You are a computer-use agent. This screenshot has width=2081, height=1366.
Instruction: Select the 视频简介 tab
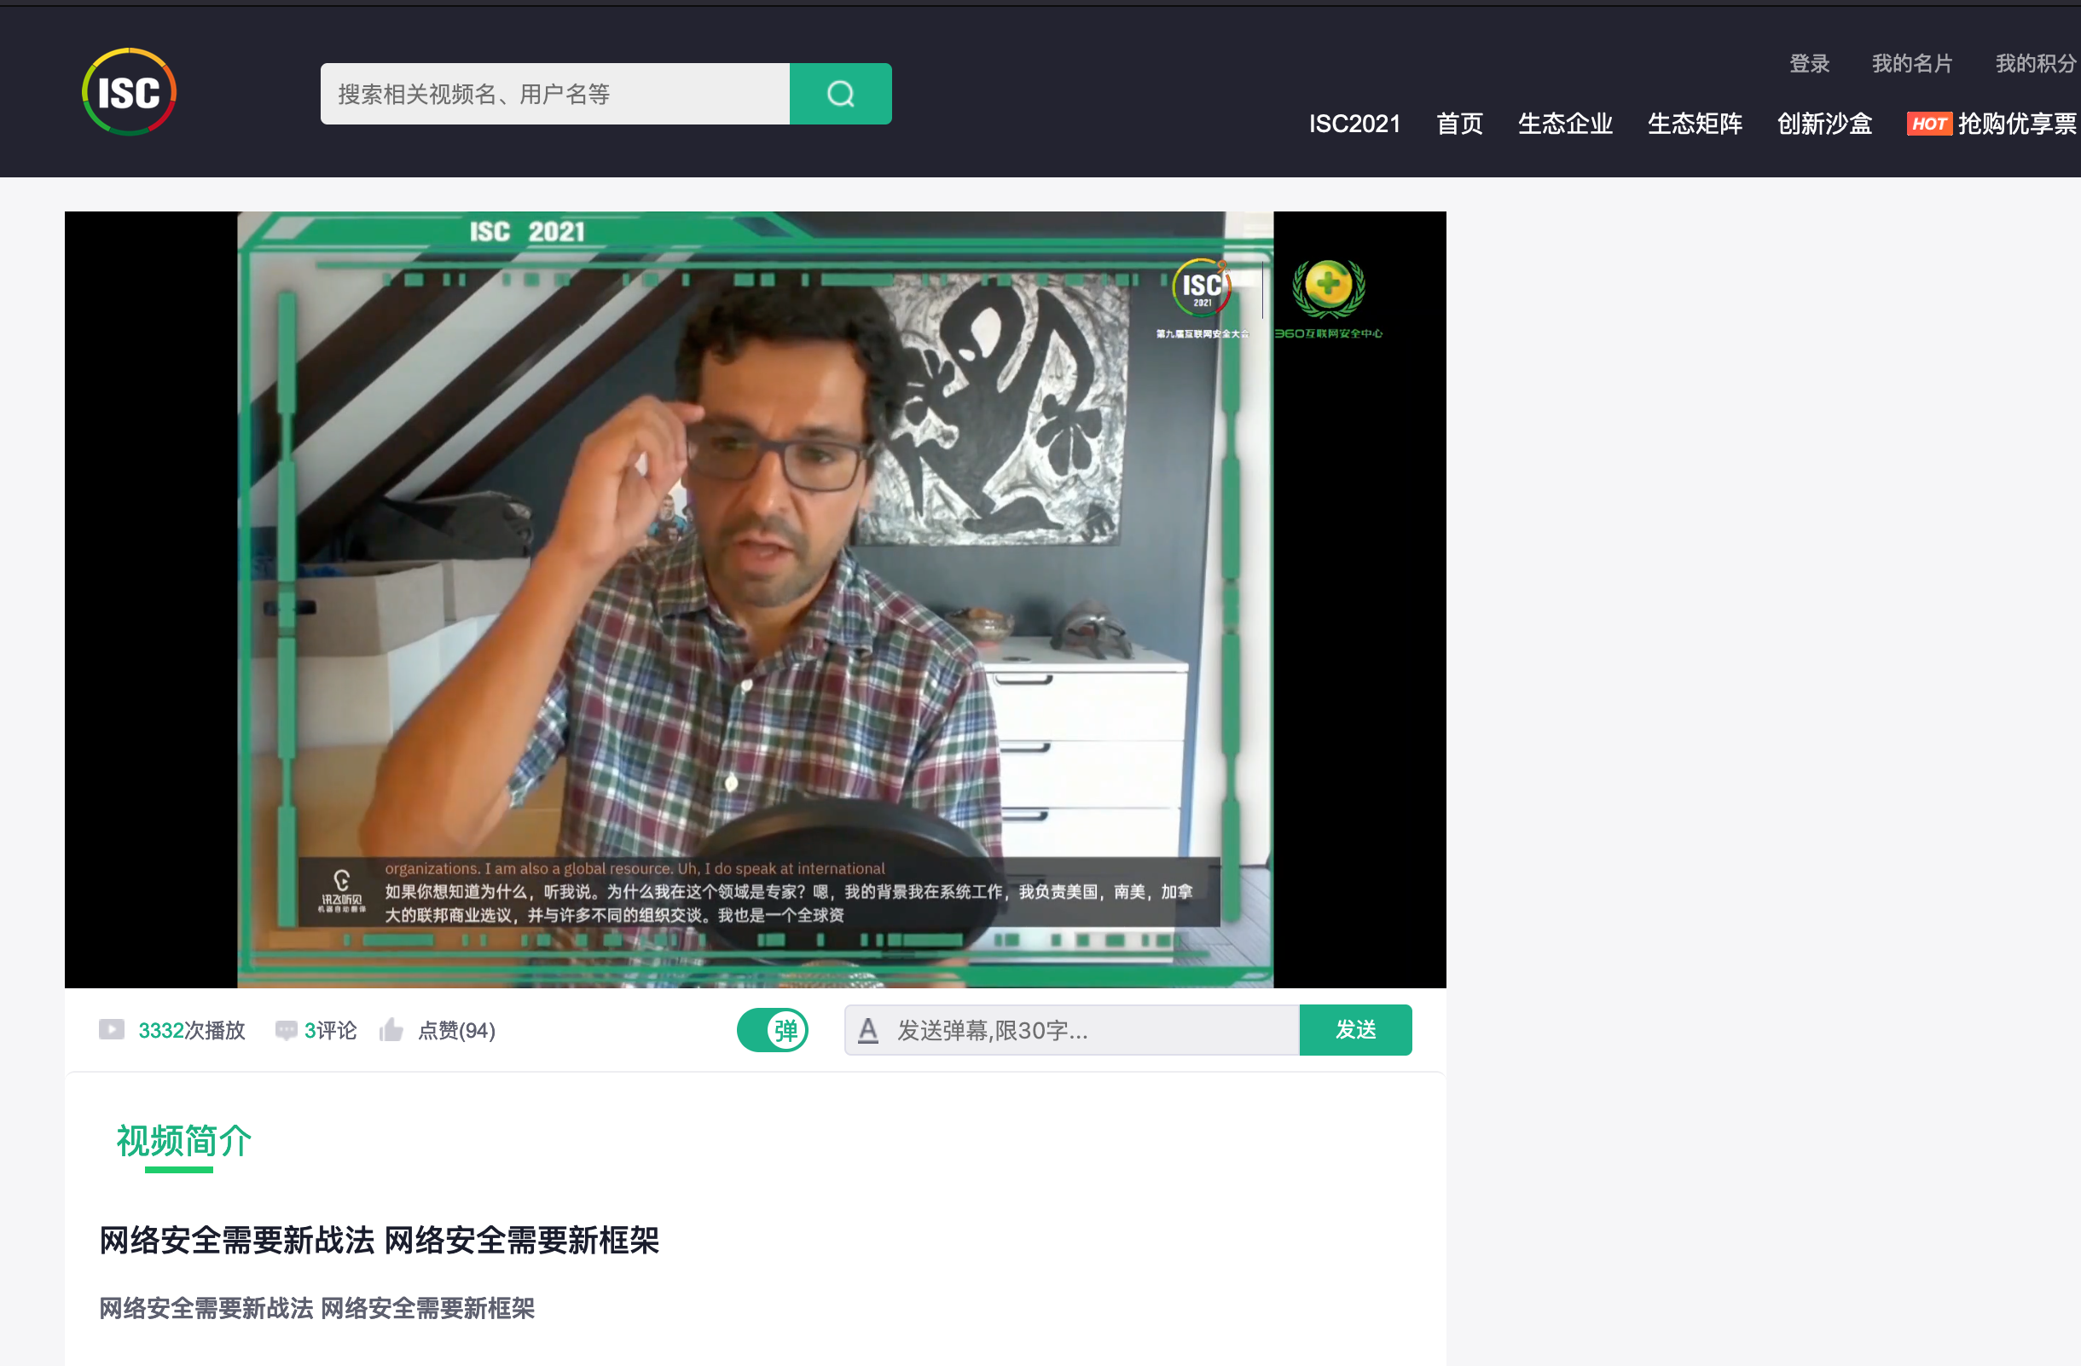click(183, 1141)
